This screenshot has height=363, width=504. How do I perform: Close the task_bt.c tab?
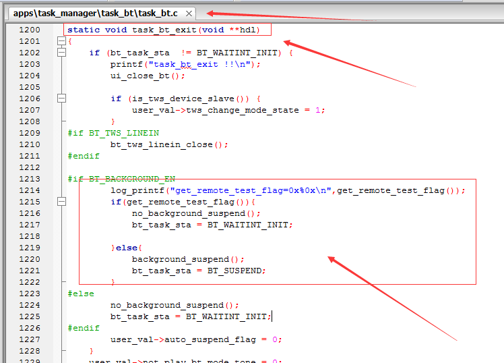[x=189, y=13]
